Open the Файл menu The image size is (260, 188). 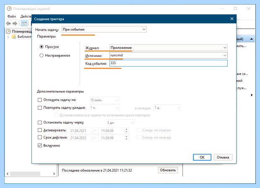(x=12, y=16)
